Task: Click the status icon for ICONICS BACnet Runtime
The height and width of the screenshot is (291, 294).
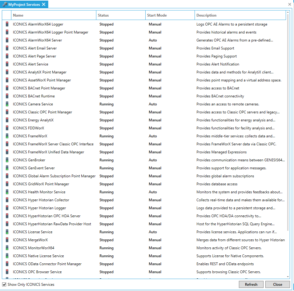Action: (7, 96)
